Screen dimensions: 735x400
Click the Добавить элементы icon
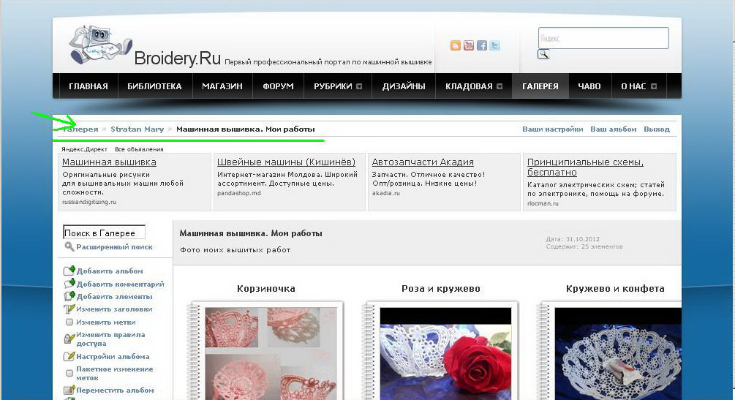pos(69,296)
